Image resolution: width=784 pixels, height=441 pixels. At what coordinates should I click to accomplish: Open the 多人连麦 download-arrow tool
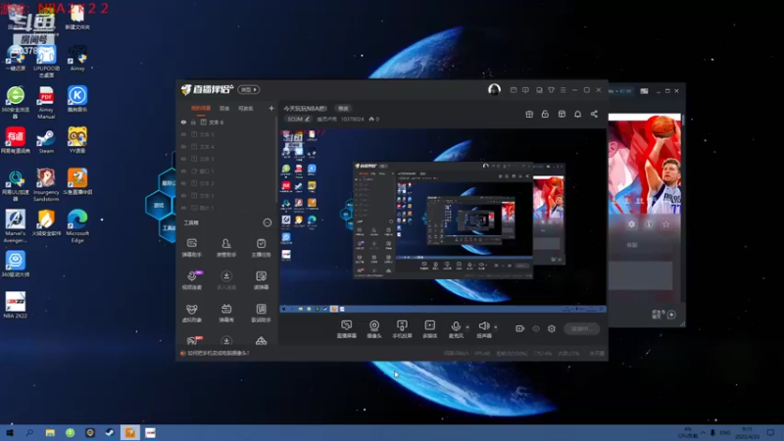click(226, 280)
